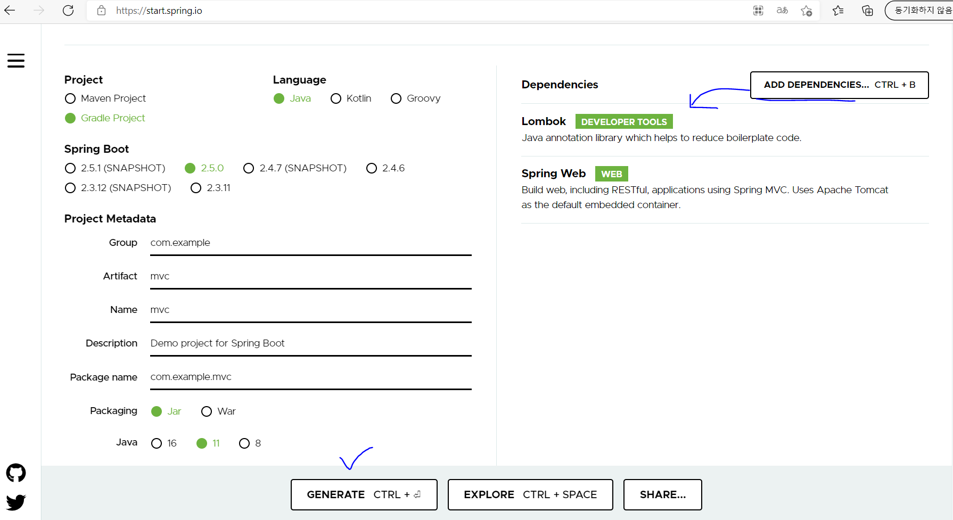The width and height of the screenshot is (953, 520).
Task: Click the Package name input field
Action: click(311, 377)
